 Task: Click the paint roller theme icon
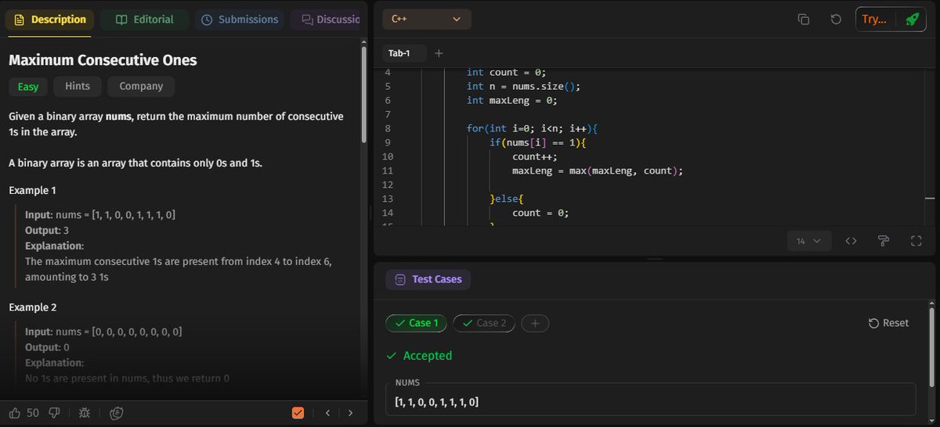pos(884,242)
